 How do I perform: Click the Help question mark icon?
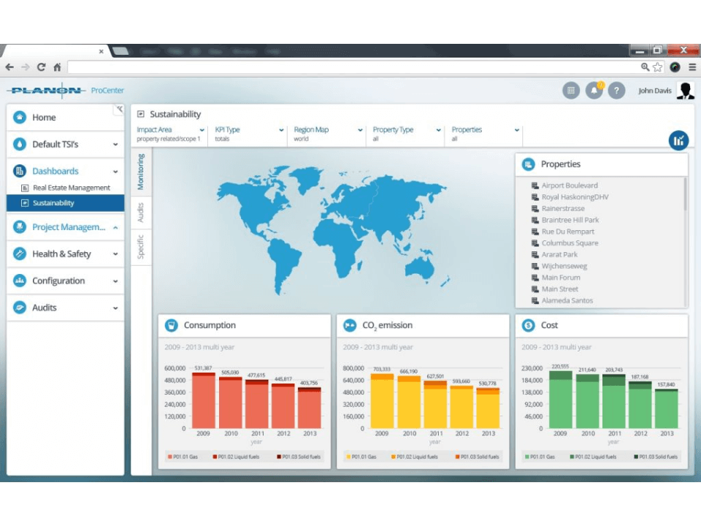[617, 90]
